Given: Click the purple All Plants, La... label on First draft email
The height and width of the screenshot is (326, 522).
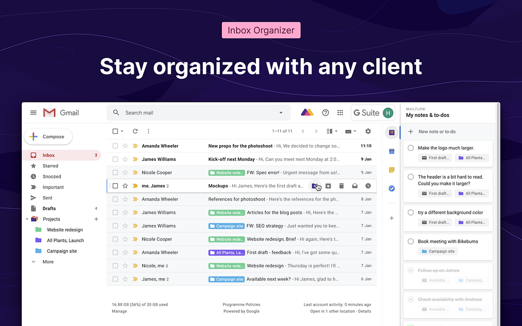Looking at the screenshot, I should click(227, 253).
